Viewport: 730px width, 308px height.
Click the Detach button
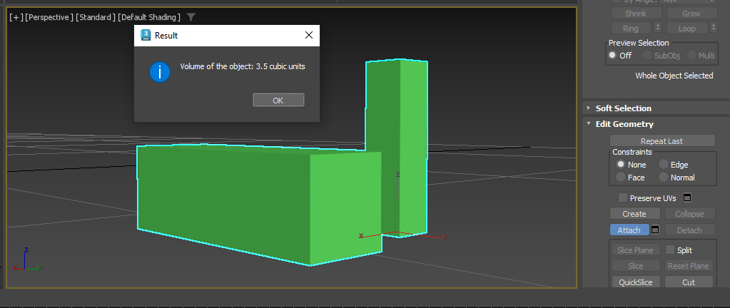[689, 230]
